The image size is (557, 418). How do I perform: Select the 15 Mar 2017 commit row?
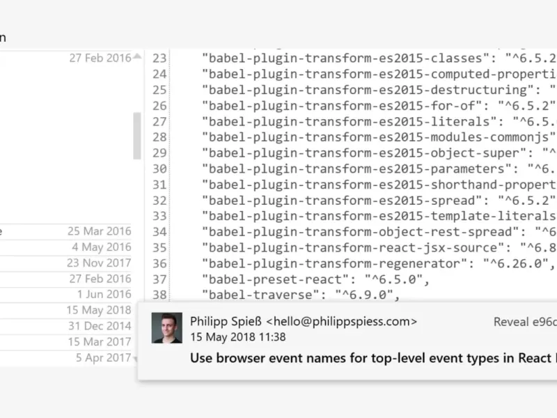[65, 342]
